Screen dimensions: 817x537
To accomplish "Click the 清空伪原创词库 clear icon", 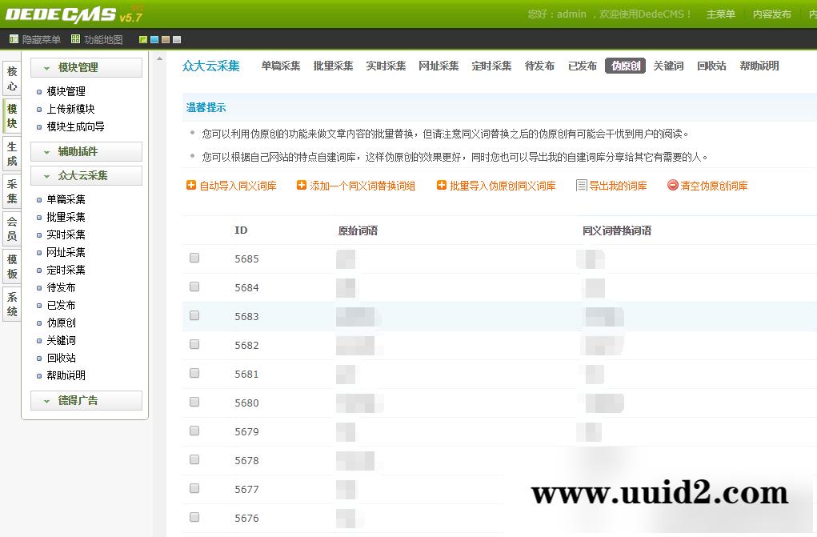I will pyautogui.click(x=672, y=186).
